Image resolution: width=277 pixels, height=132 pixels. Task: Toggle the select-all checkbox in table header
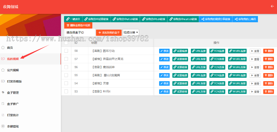(x=66, y=43)
